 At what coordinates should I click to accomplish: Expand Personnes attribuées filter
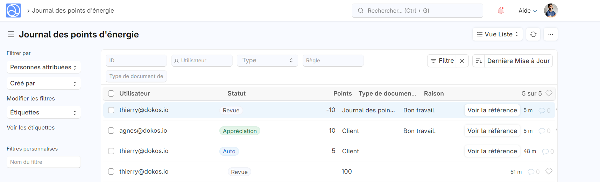pyautogui.click(x=43, y=67)
